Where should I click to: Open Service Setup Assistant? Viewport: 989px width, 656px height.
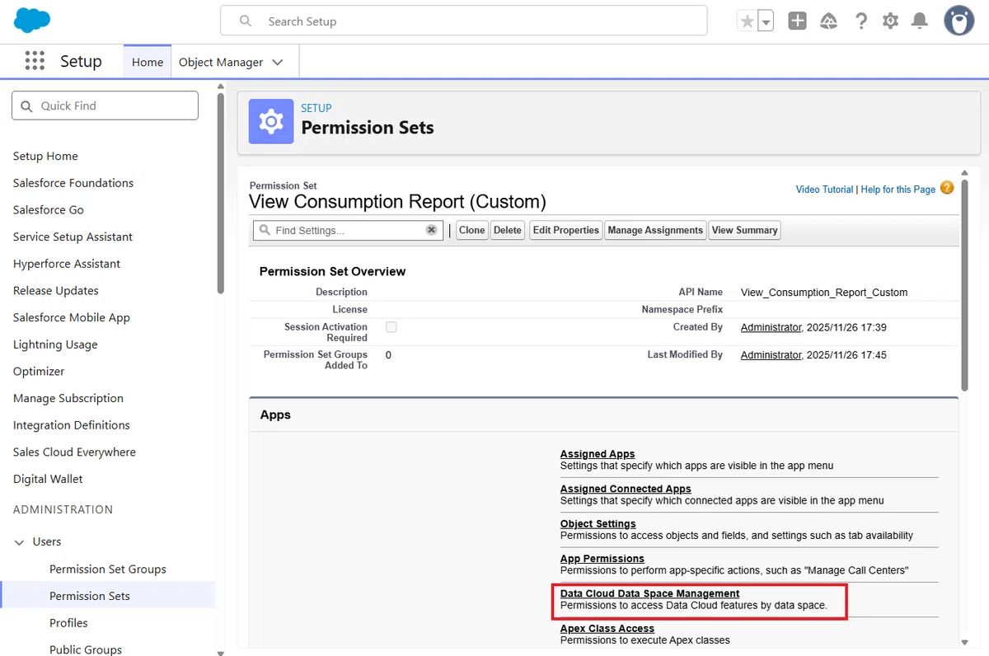coord(73,237)
